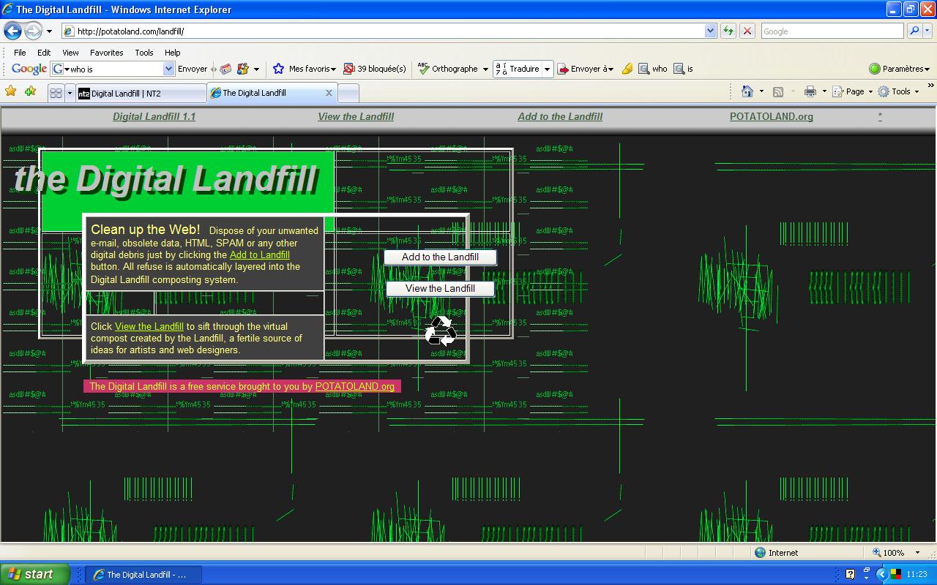Open the View menu
Image resolution: width=937 pixels, height=585 pixels.
pos(70,53)
